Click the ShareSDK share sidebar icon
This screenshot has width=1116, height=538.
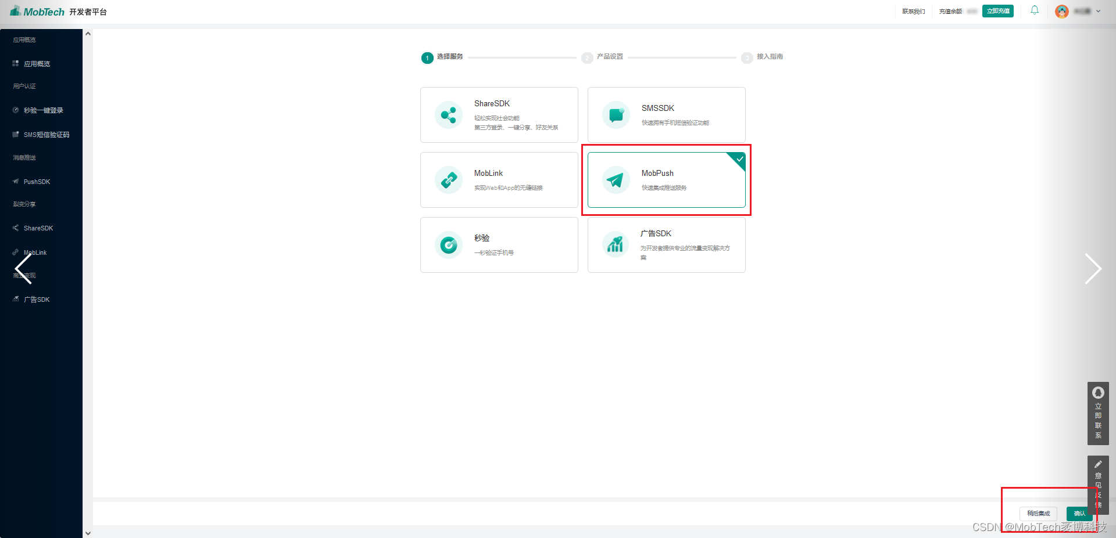(16, 228)
